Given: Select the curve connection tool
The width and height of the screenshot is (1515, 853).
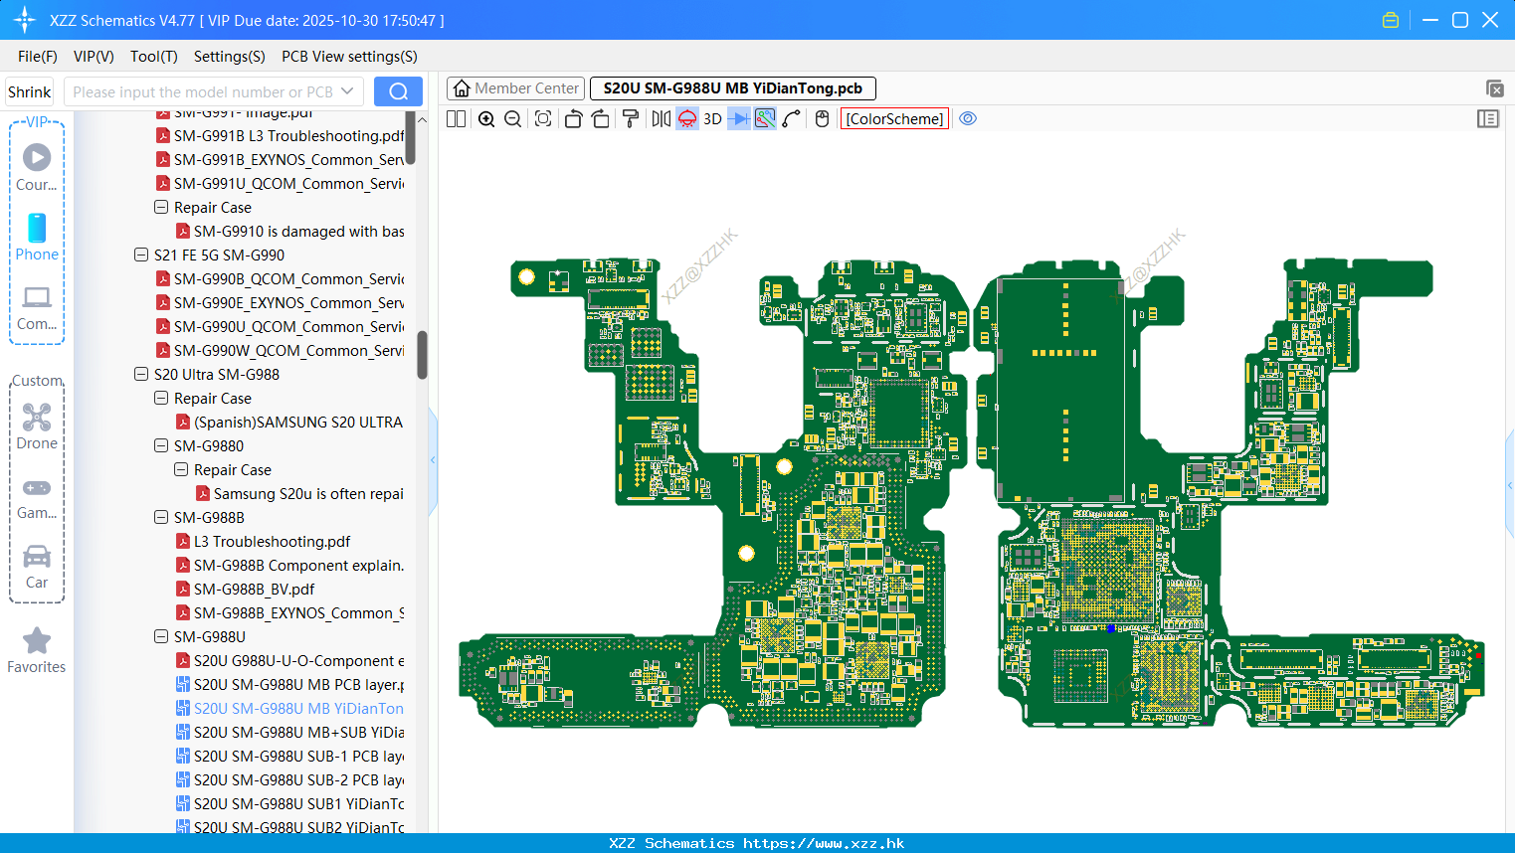Looking at the screenshot, I should coord(792,118).
